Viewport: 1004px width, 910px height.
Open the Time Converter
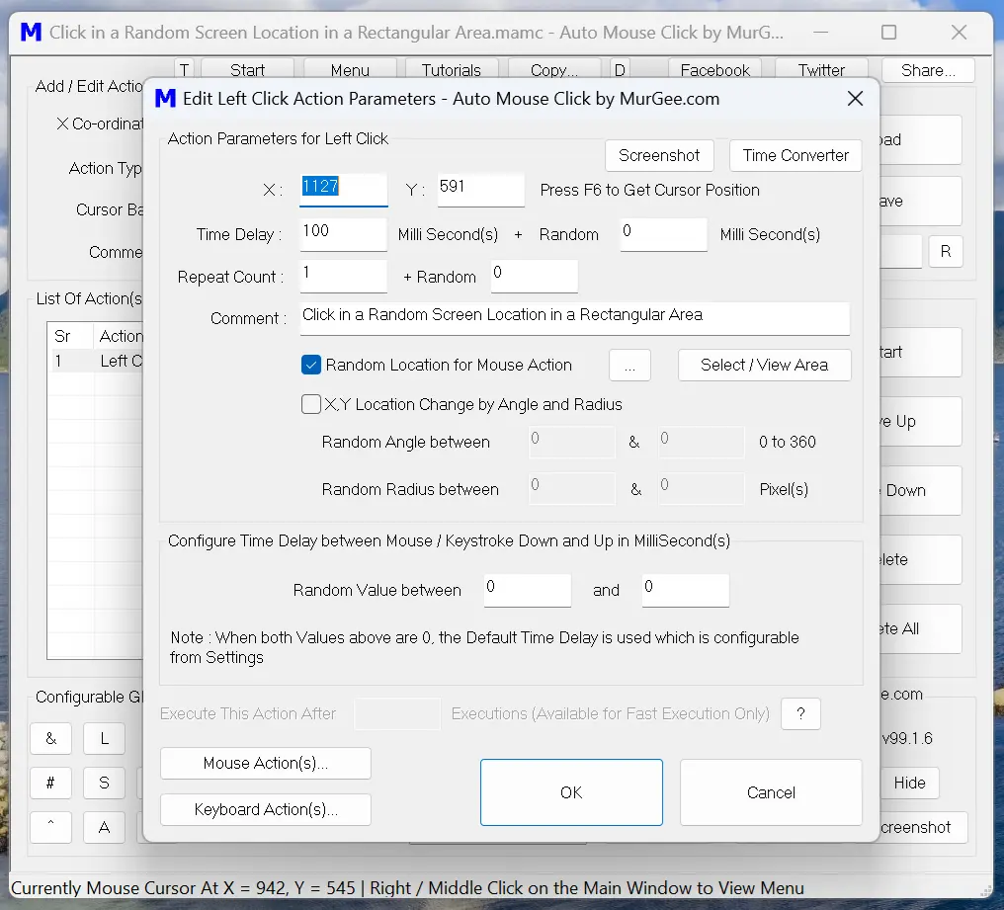[x=795, y=155]
